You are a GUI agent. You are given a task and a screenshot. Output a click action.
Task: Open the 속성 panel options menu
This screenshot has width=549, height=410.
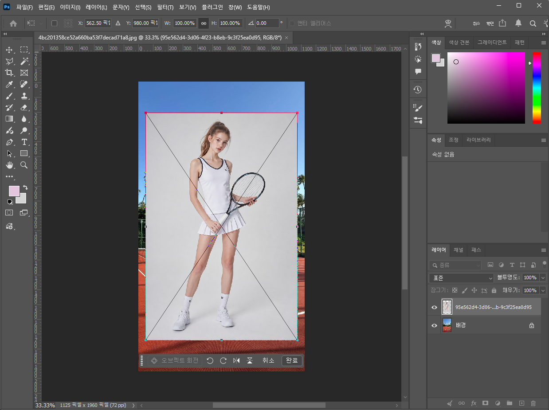pyautogui.click(x=544, y=140)
